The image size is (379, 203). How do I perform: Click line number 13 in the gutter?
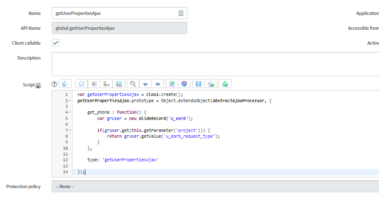pos(65,166)
